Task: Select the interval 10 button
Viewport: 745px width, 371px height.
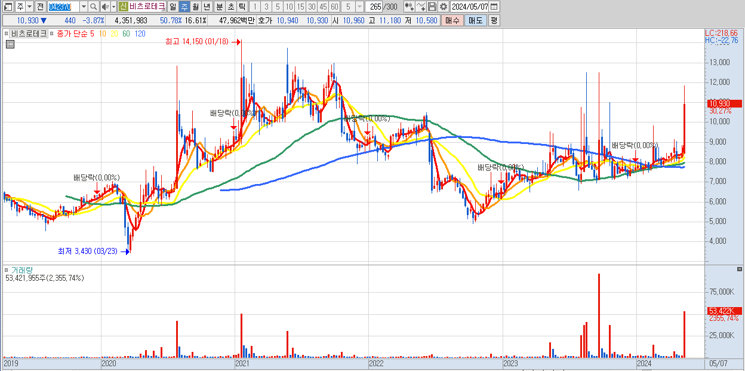Action: [289, 7]
